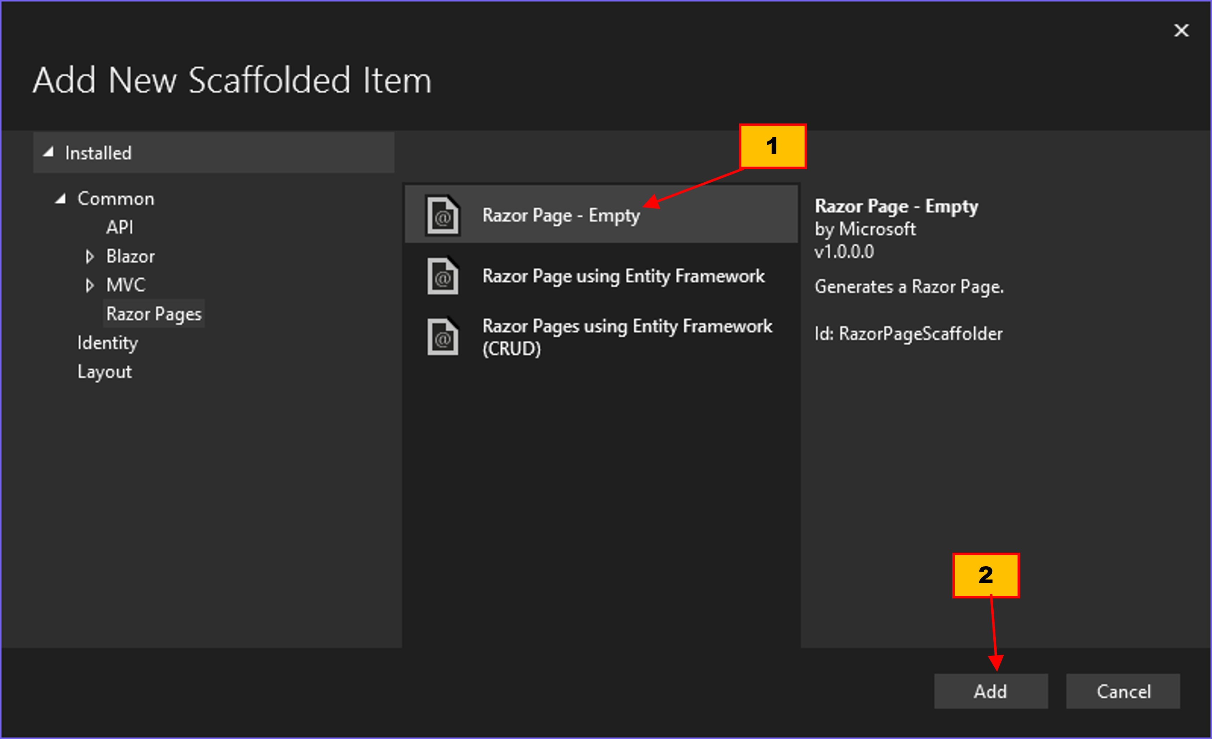Choose Razor Page using Entity Framework template
This screenshot has height=739, width=1212.
tap(623, 277)
